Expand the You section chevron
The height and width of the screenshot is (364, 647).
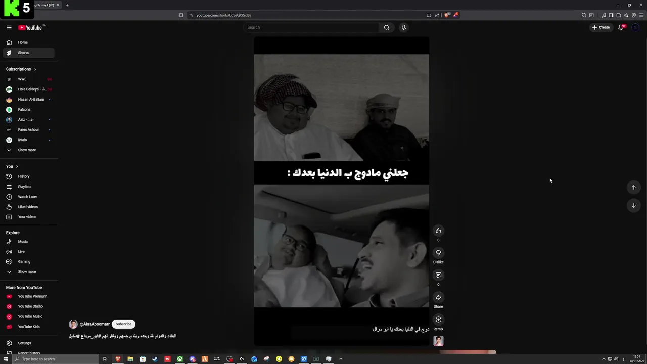click(x=17, y=166)
